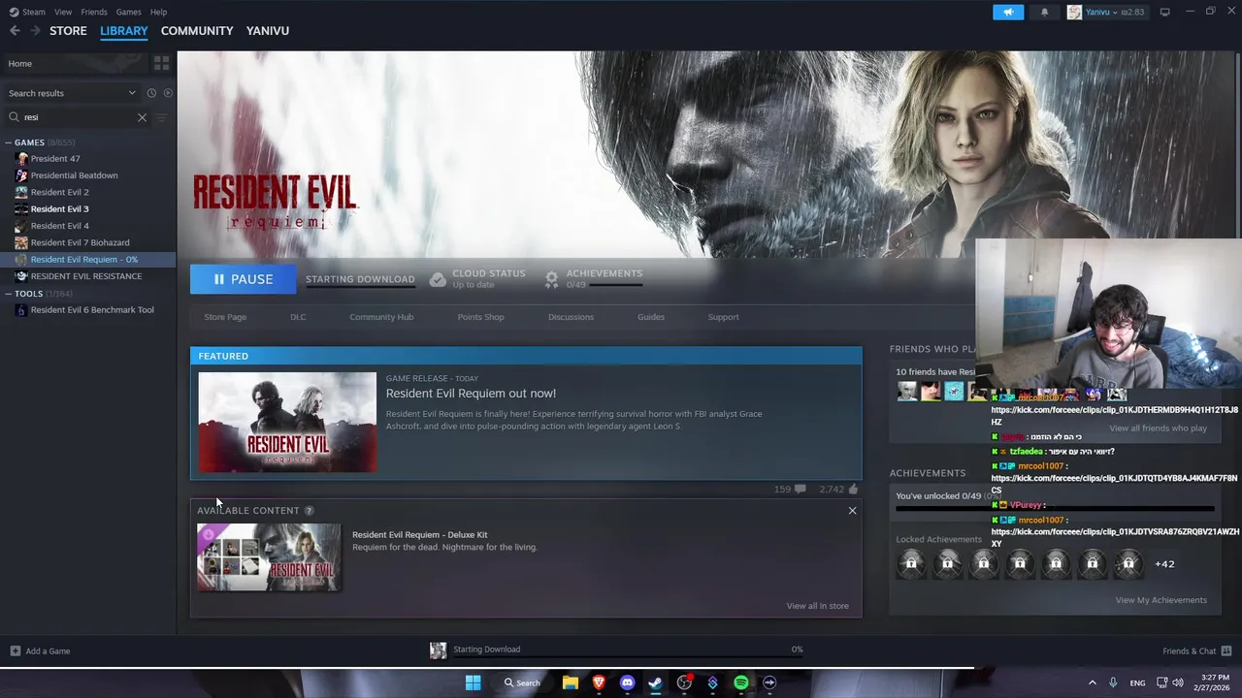The image size is (1242, 698).
Task: Open the Steam announcements megaphone button
Action: coord(1008,12)
